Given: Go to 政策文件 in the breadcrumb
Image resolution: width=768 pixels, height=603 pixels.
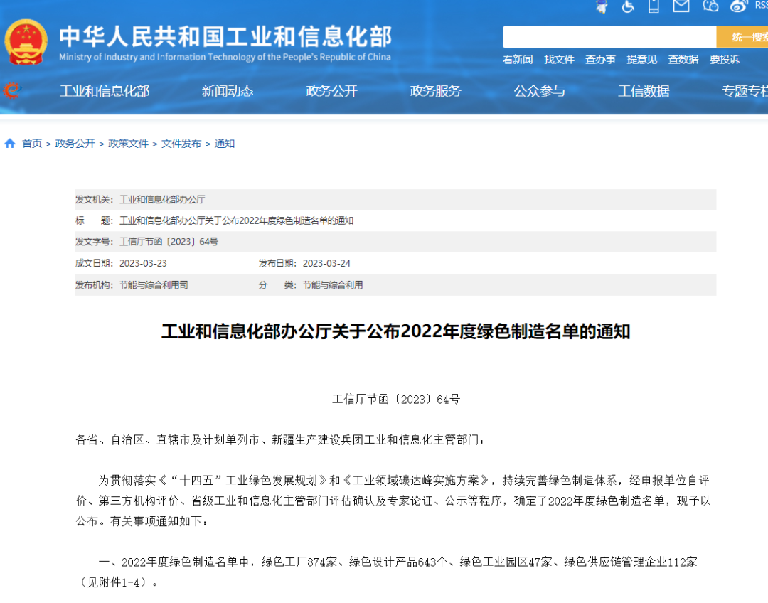Looking at the screenshot, I should point(128,144).
